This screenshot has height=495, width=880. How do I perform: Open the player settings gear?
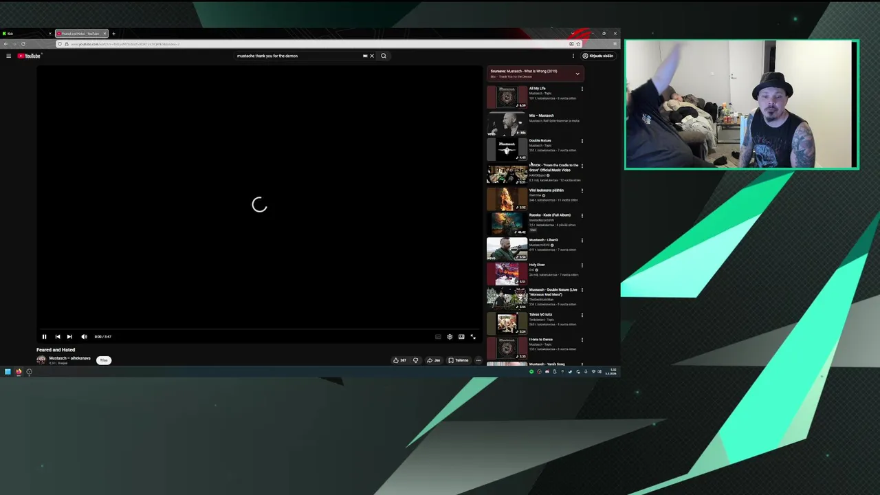click(450, 337)
